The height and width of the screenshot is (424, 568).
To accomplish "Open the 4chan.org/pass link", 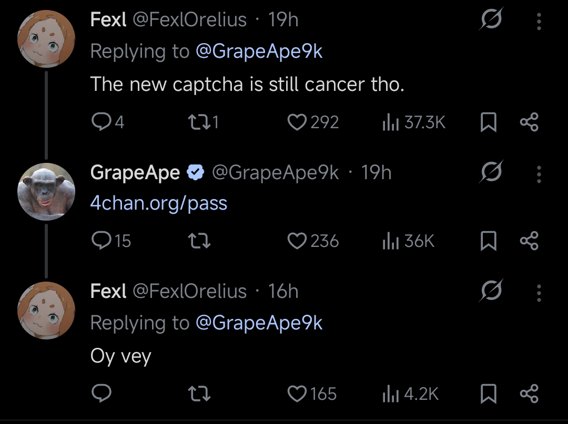I will [159, 203].
